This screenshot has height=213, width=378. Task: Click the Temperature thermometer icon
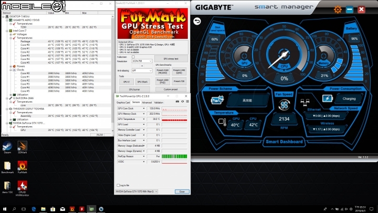click(222, 122)
